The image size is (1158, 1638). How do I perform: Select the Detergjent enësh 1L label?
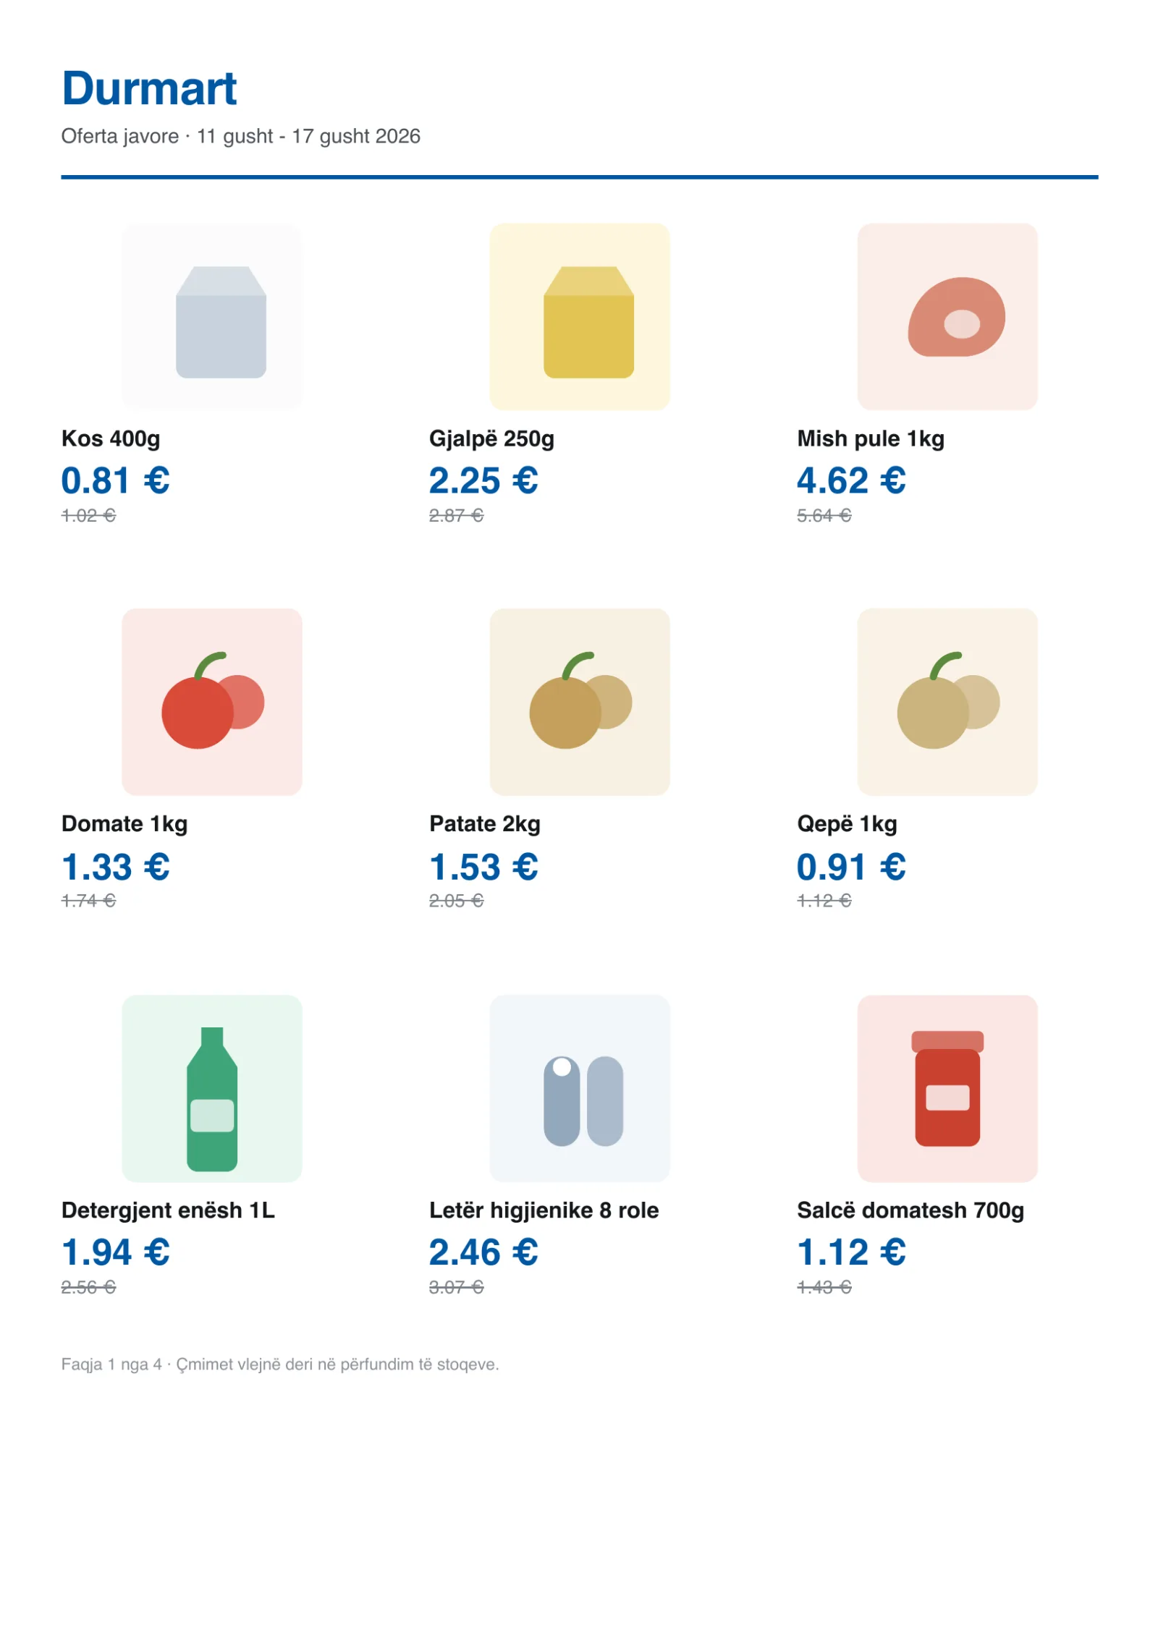tap(168, 1210)
